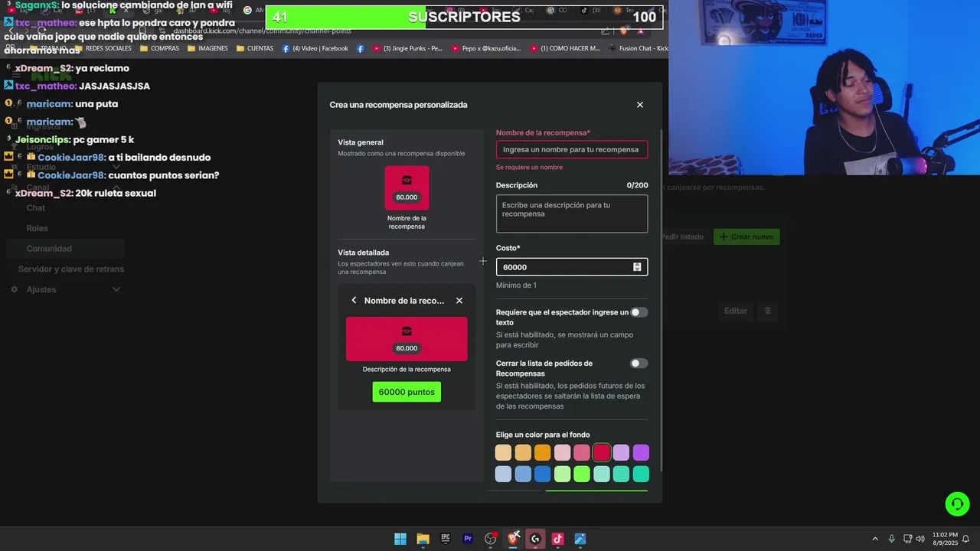Toggle 'Cerrar la lista de pedidos de Recompensas'

coord(639,364)
